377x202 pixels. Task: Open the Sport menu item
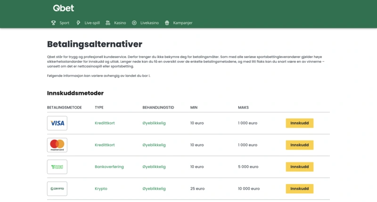(64, 23)
